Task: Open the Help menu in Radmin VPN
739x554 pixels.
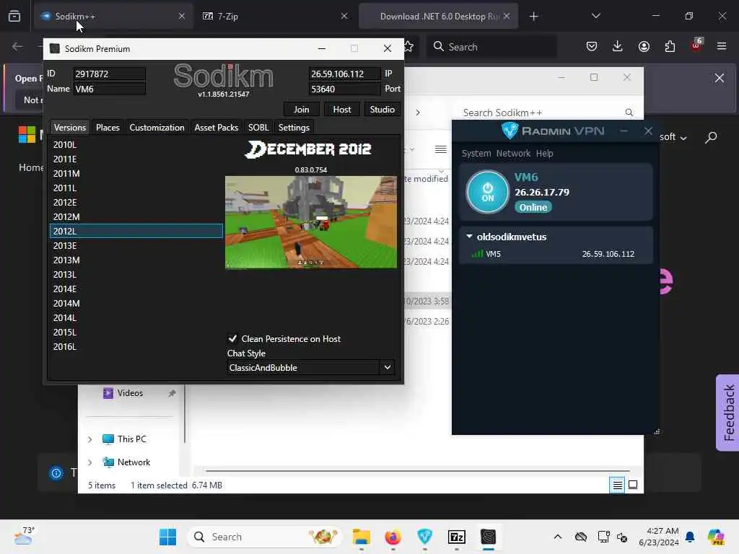Action: (544, 154)
